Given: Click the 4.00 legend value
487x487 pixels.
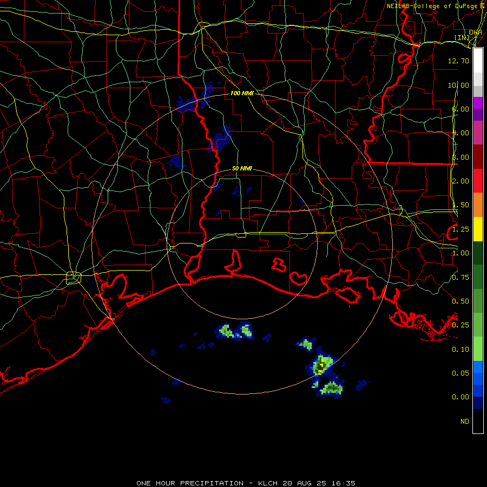Looking at the screenshot, I should coord(460,133).
